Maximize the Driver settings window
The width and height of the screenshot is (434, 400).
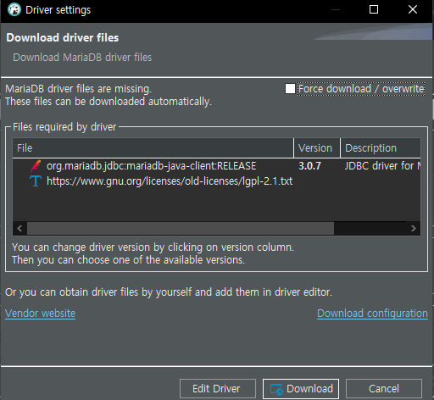click(x=374, y=9)
